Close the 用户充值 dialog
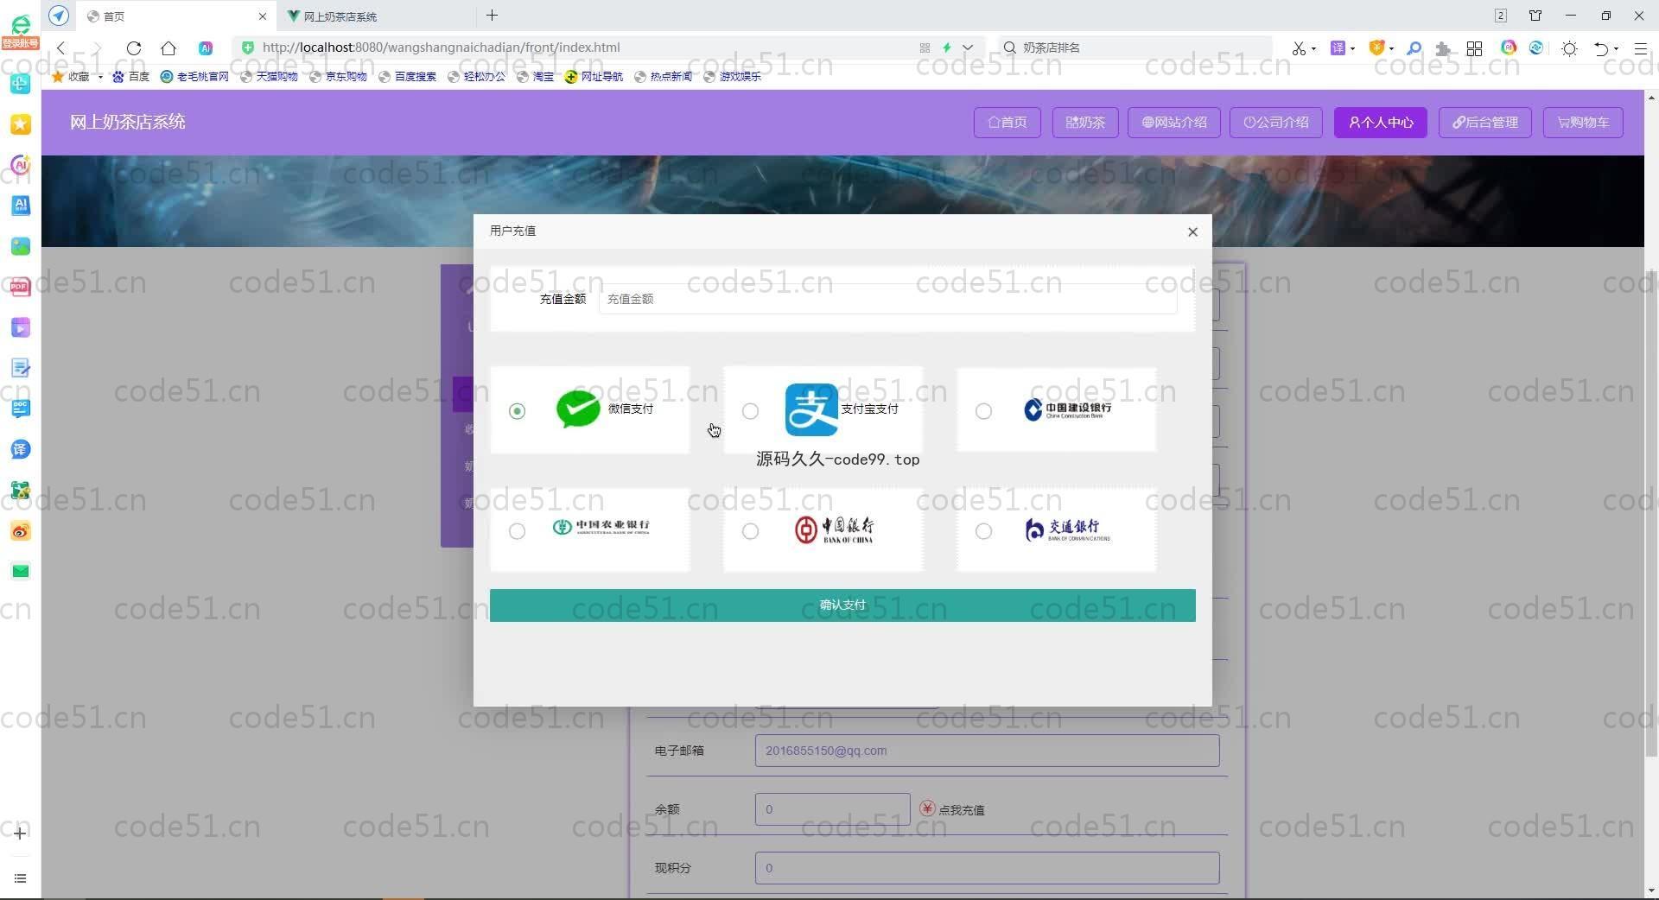 (x=1192, y=231)
